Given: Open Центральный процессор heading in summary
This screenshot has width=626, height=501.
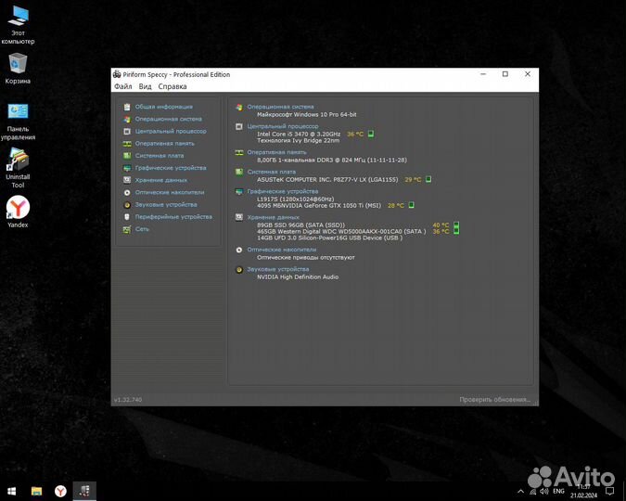Looking at the screenshot, I should point(283,126).
